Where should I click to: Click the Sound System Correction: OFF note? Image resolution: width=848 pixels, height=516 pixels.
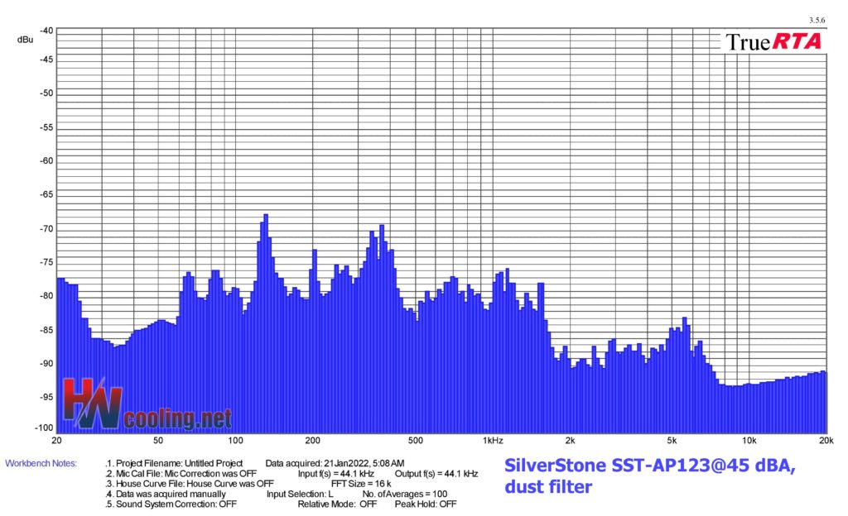point(171,504)
